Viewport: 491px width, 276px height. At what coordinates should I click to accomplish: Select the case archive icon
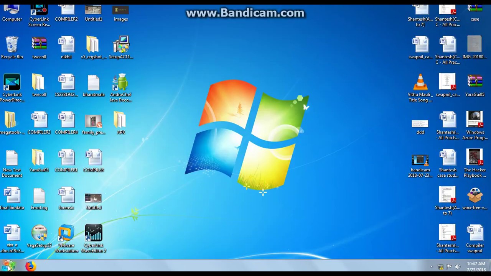475,13
